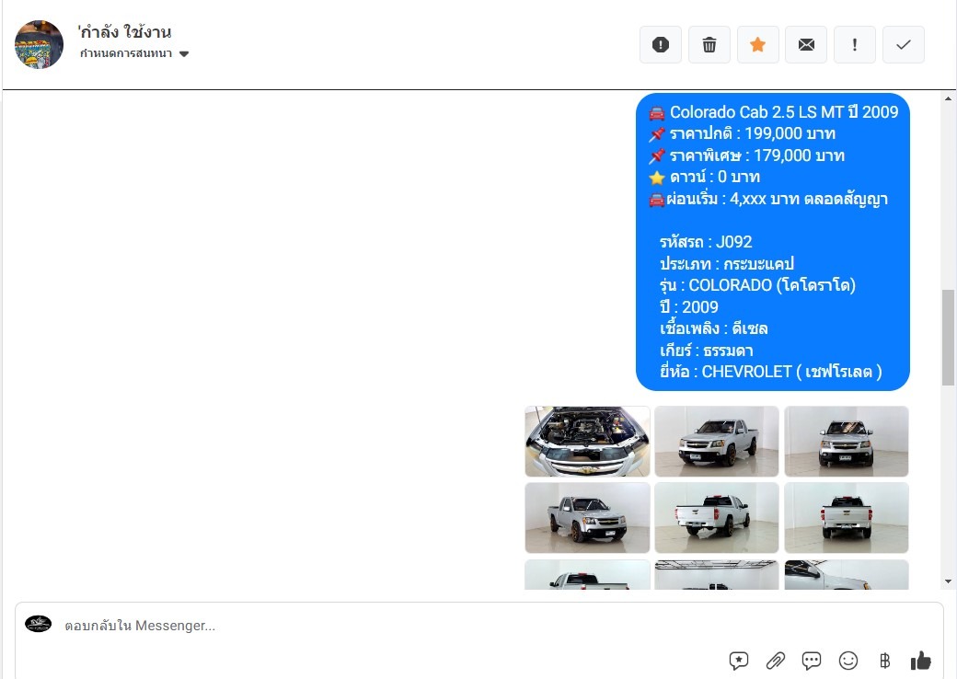957x679 pixels.
Task: Open the straight rear view truck photo
Action: [847, 518]
